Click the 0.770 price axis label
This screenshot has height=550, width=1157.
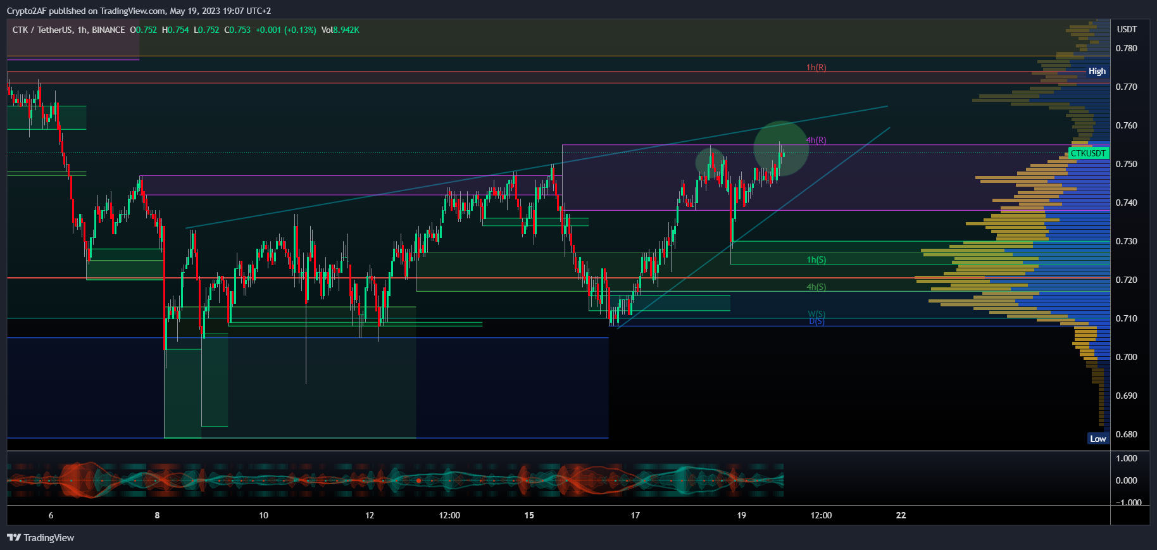coord(1126,87)
